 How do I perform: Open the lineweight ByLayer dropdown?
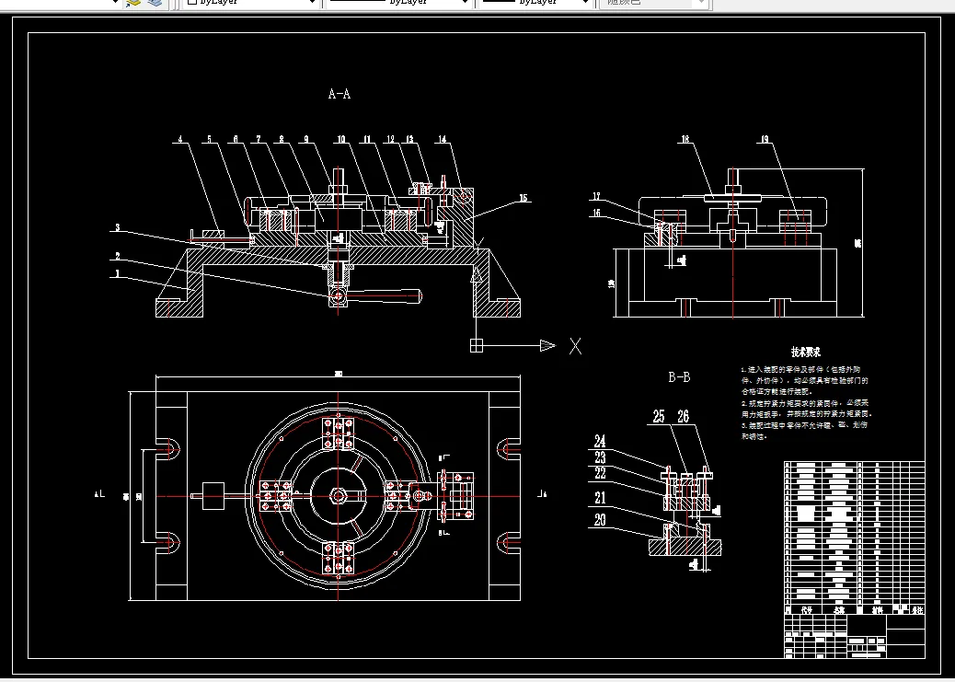(x=536, y=3)
